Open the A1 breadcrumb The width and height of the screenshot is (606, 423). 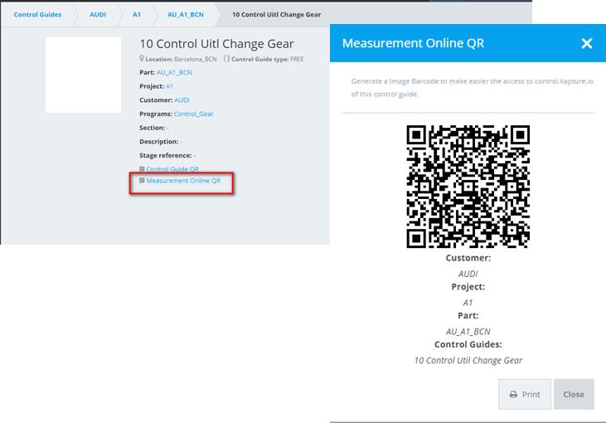point(137,15)
